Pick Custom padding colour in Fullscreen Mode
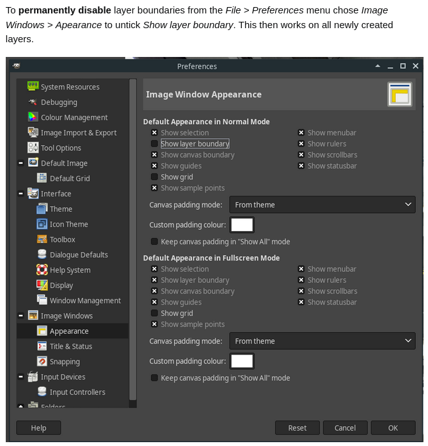 click(242, 361)
